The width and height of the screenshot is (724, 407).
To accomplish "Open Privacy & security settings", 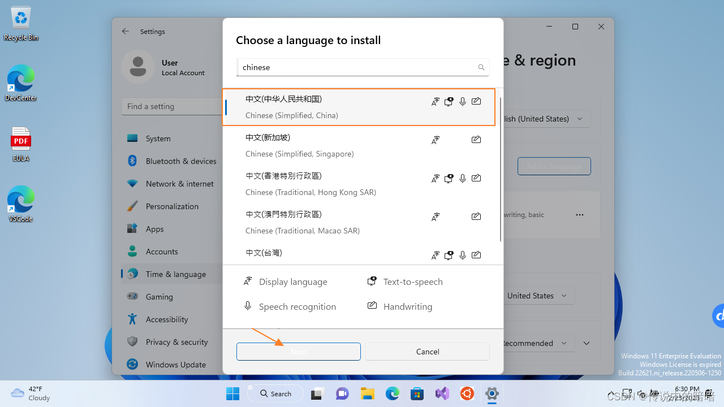I will [172, 342].
